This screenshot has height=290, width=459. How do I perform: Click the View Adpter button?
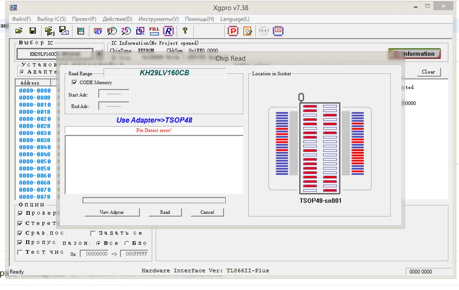[112, 212]
